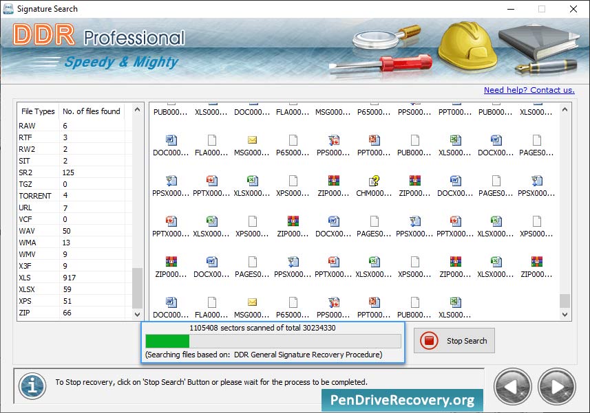Click the 'No. of files found' column header

tap(92, 111)
